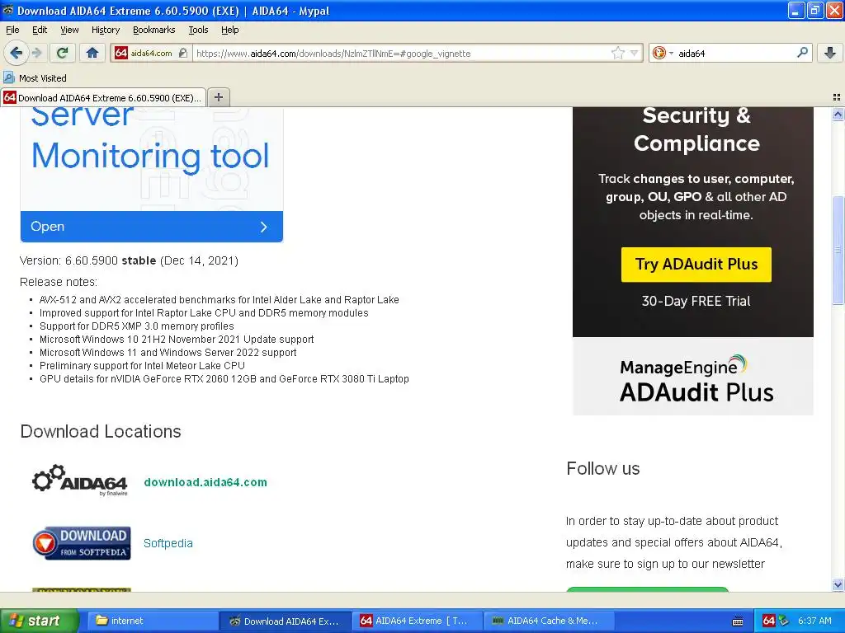Switch to AIDA64 Extreme taskbar window

(x=417, y=621)
